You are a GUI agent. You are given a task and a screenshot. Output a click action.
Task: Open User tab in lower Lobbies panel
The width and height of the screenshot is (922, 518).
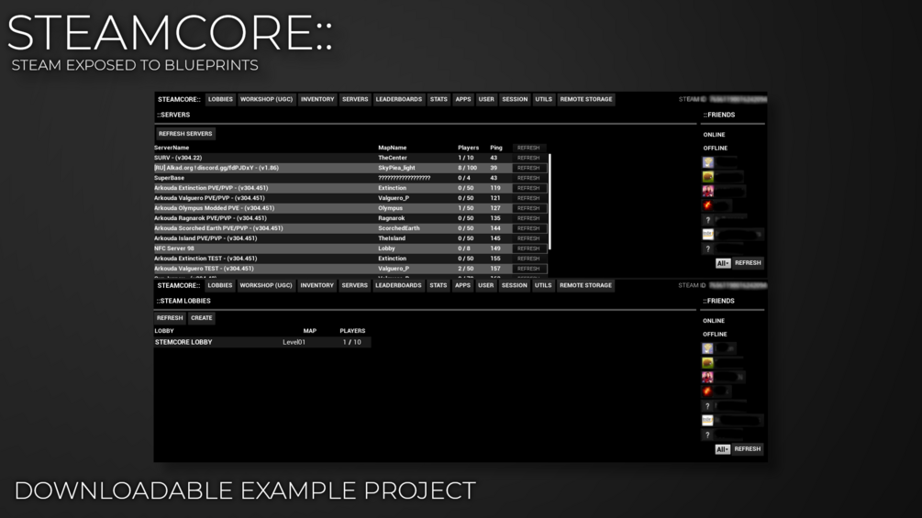pos(485,285)
